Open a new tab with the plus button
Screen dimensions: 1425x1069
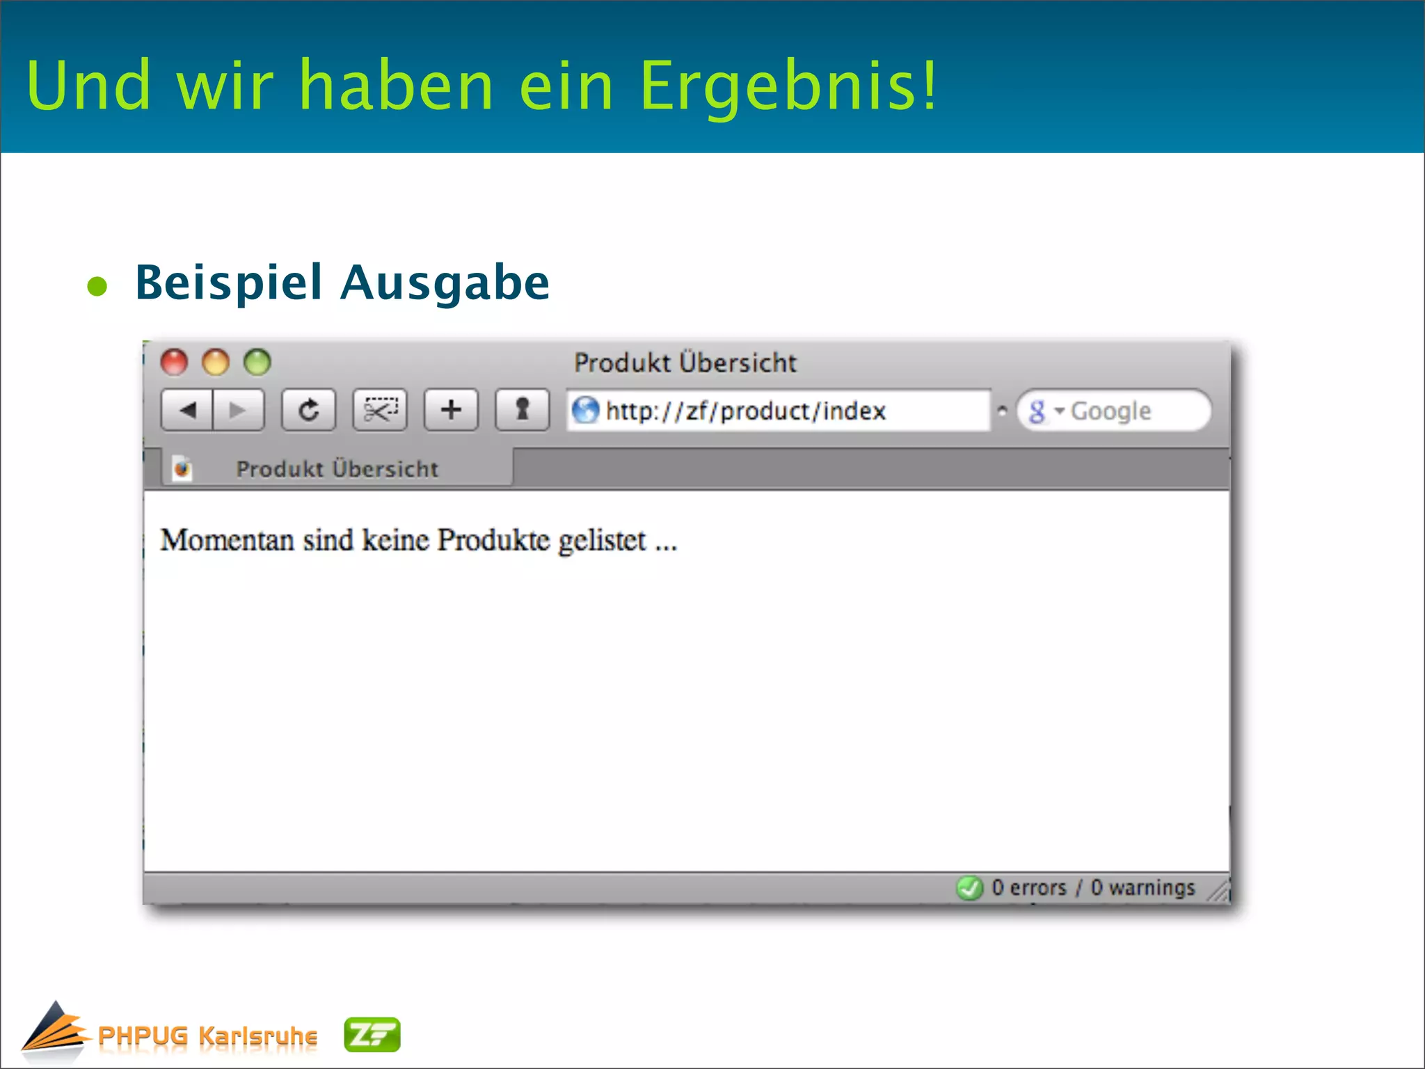451,410
